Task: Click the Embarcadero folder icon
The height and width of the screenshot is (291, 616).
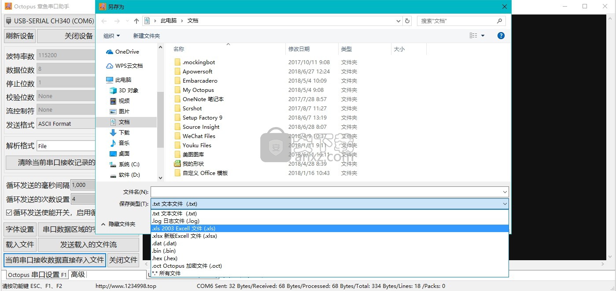Action: 177,81
